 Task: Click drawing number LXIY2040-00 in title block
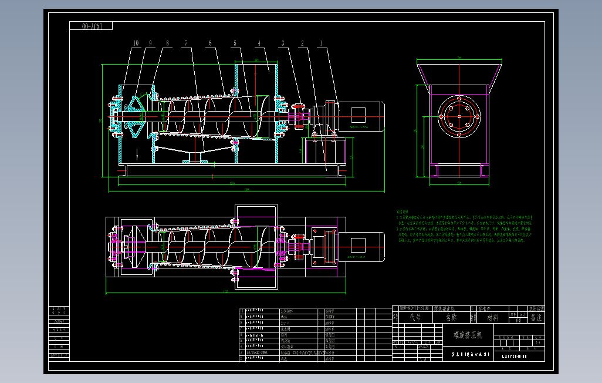click(x=515, y=356)
